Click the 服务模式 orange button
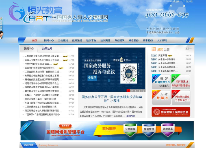Image resolution: width=206 pixels, height=153 pixels. click(66, 126)
